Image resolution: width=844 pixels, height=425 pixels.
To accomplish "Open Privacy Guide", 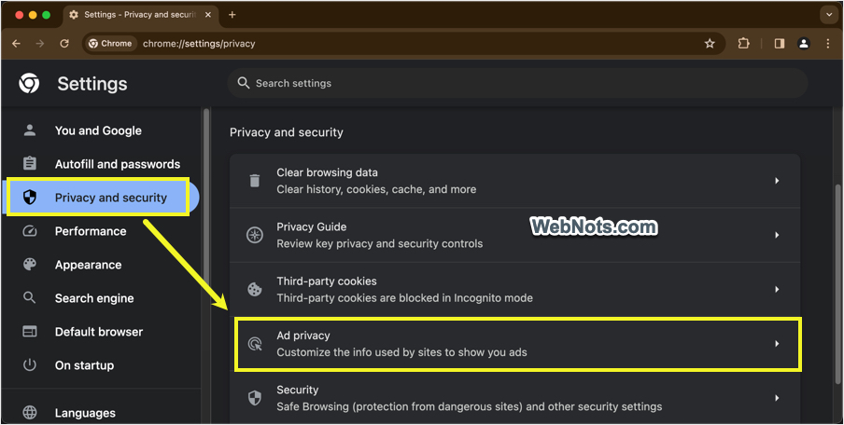I will 514,235.
